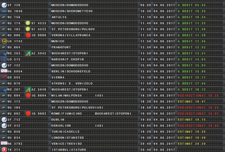Select the WARSAW/F.CHOPIN destination text
The height and width of the screenshot is (152, 225).
[67, 59]
